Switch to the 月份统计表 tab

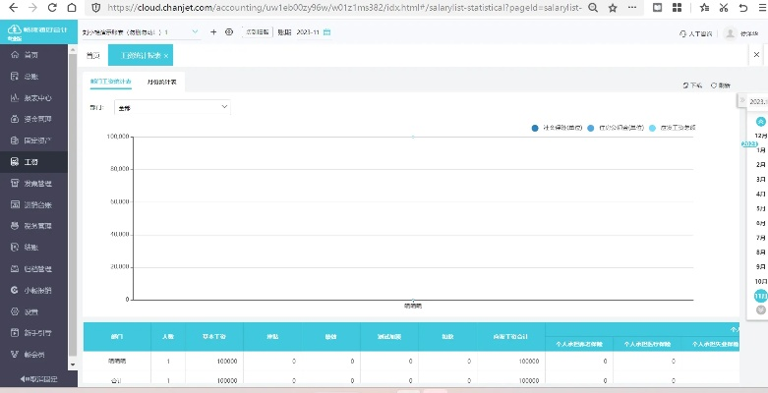pos(161,82)
